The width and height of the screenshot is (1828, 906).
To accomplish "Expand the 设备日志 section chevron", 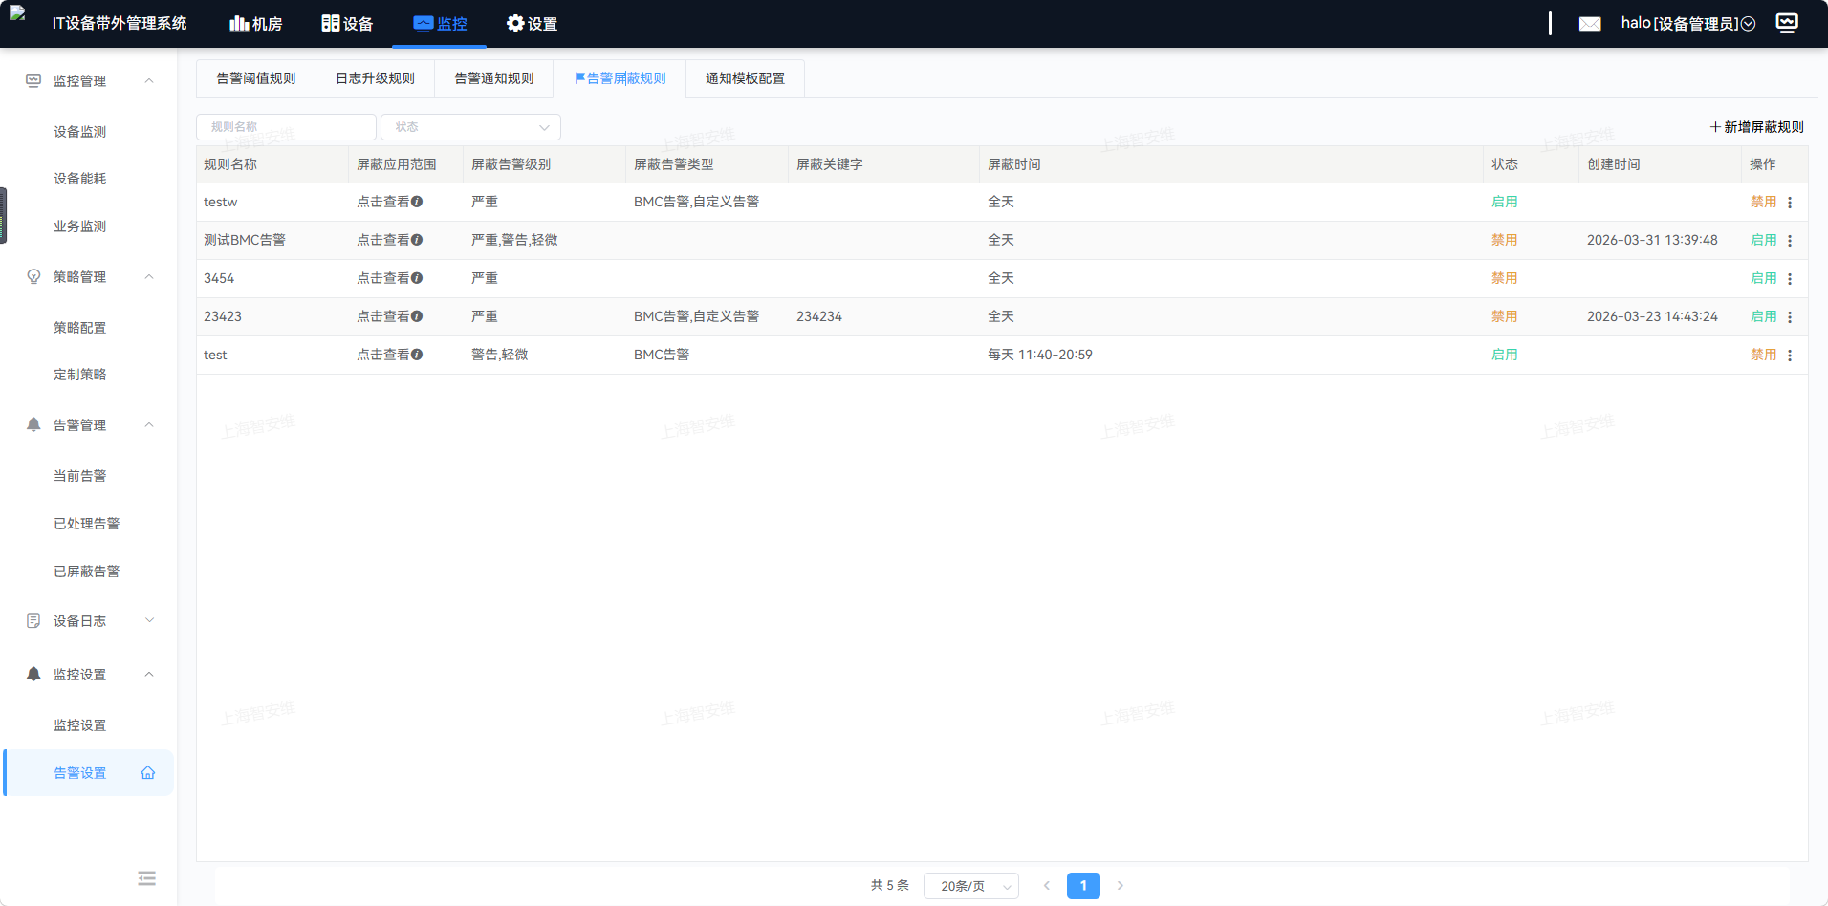I will tap(149, 621).
